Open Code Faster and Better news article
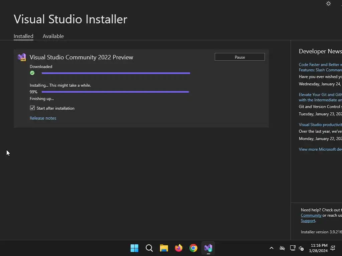The width and height of the screenshot is (342, 256). point(320,67)
